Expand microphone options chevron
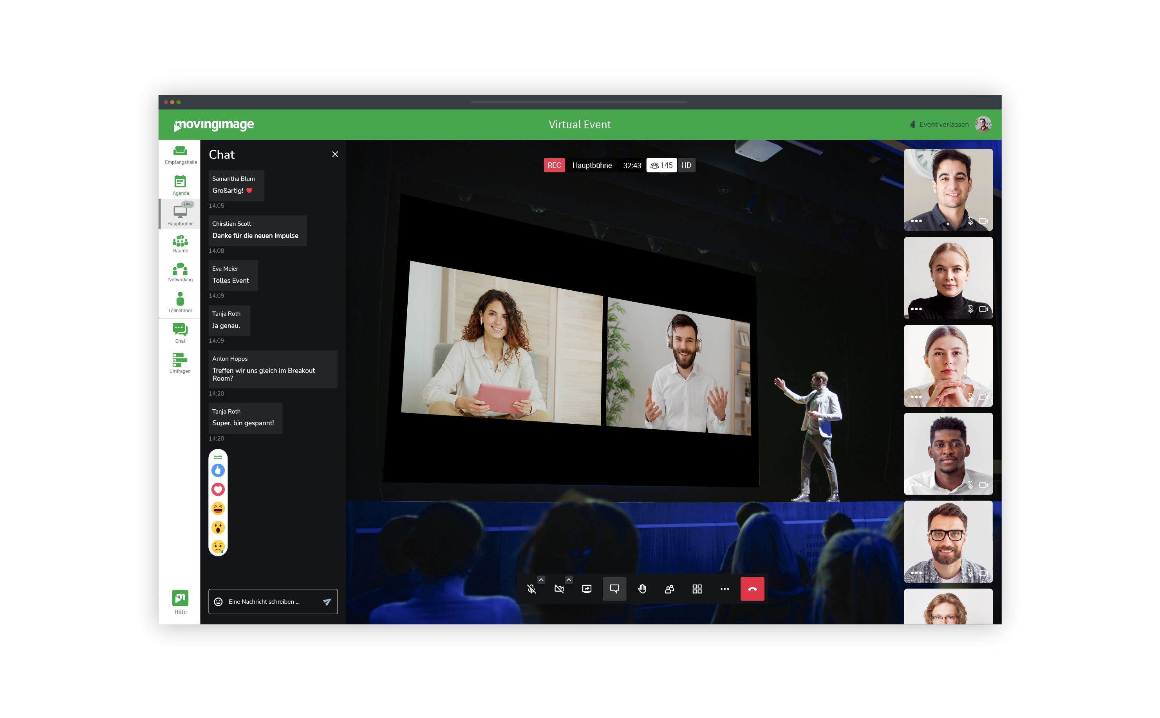The width and height of the screenshot is (1160, 718). tap(541, 579)
